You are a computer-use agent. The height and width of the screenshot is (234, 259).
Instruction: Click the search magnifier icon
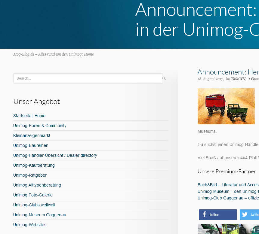(x=164, y=78)
